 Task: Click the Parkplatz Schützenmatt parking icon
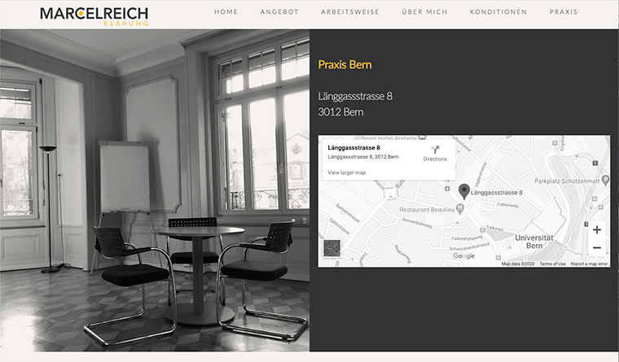(x=605, y=181)
